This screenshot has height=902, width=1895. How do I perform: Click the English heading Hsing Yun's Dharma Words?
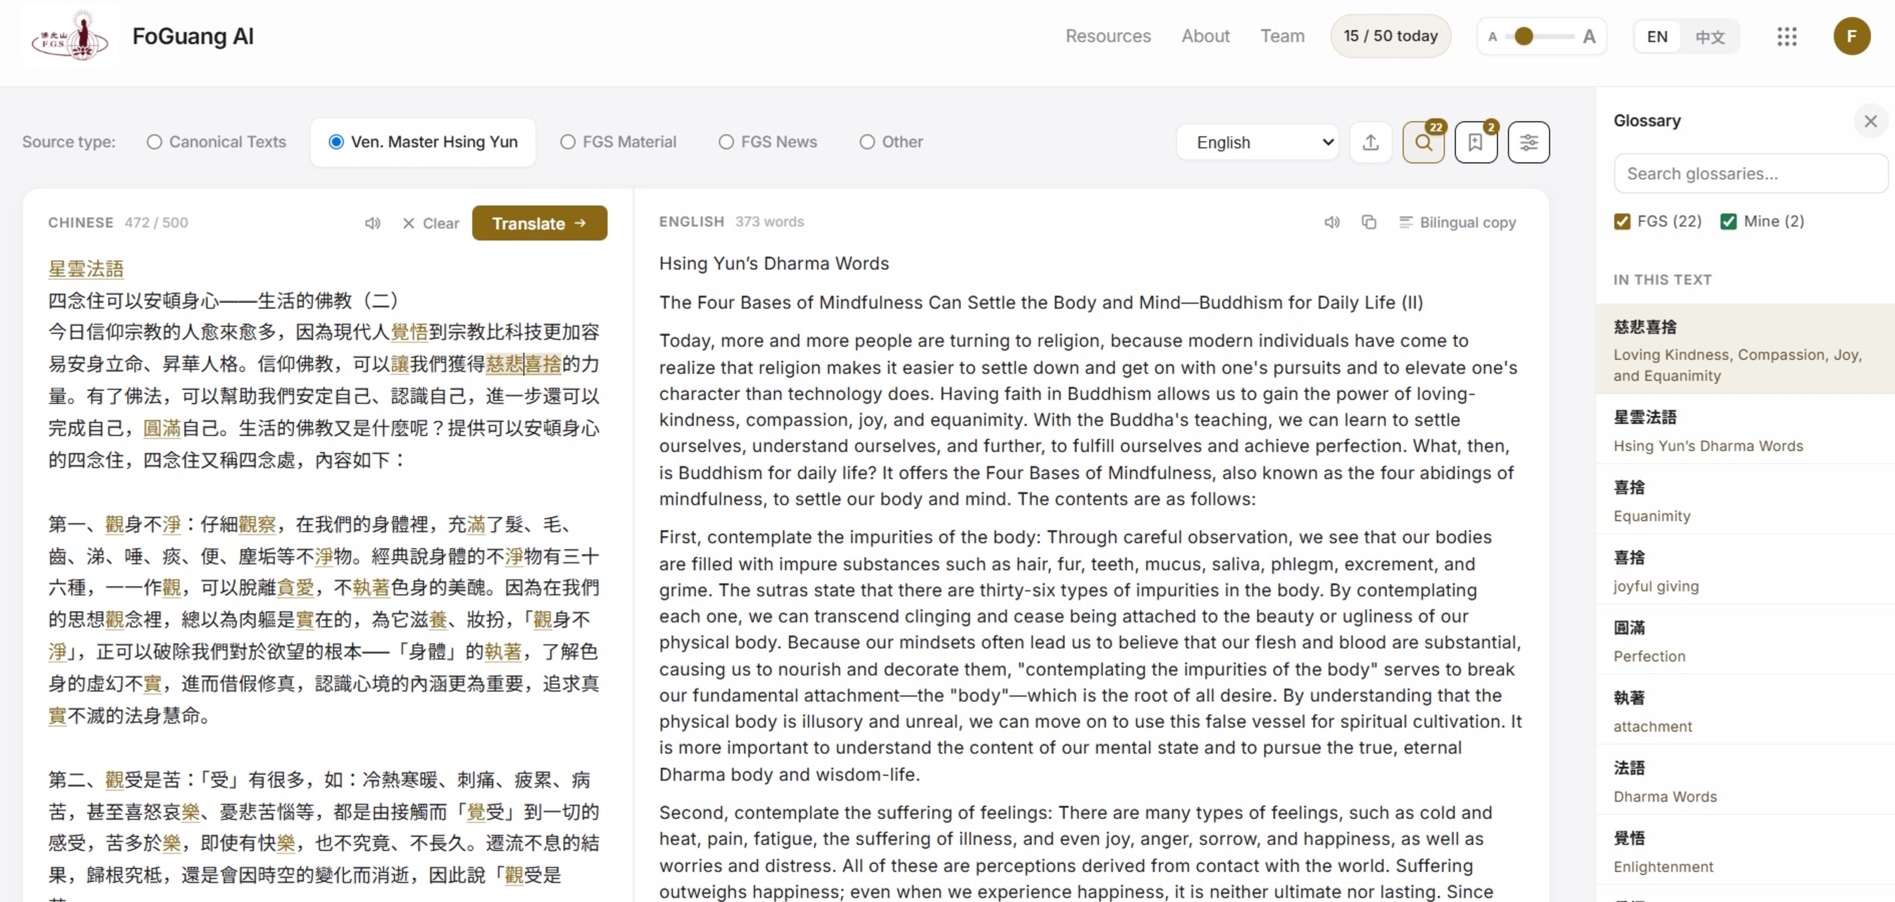[x=774, y=263]
